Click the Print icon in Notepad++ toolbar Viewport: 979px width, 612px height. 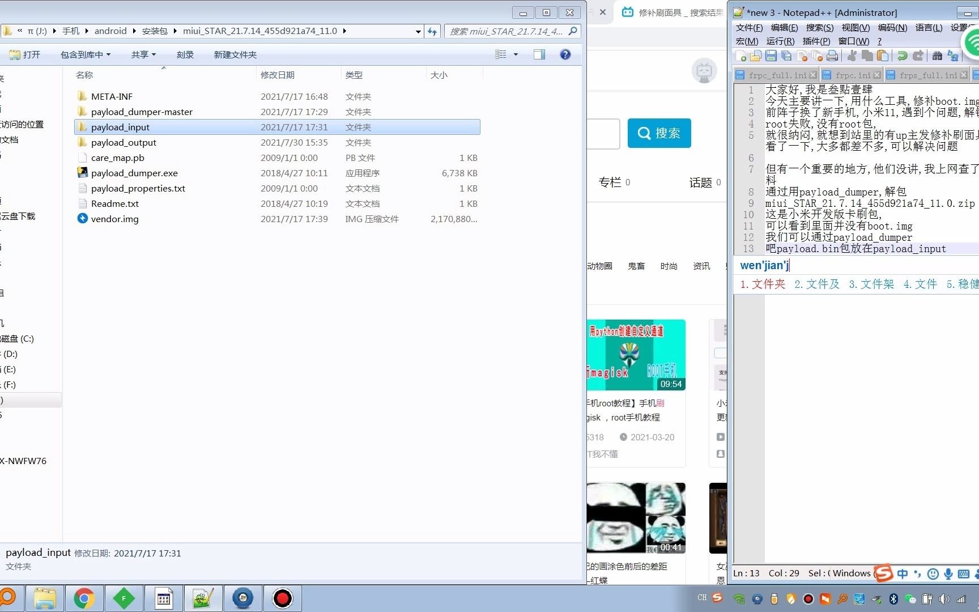pos(832,56)
